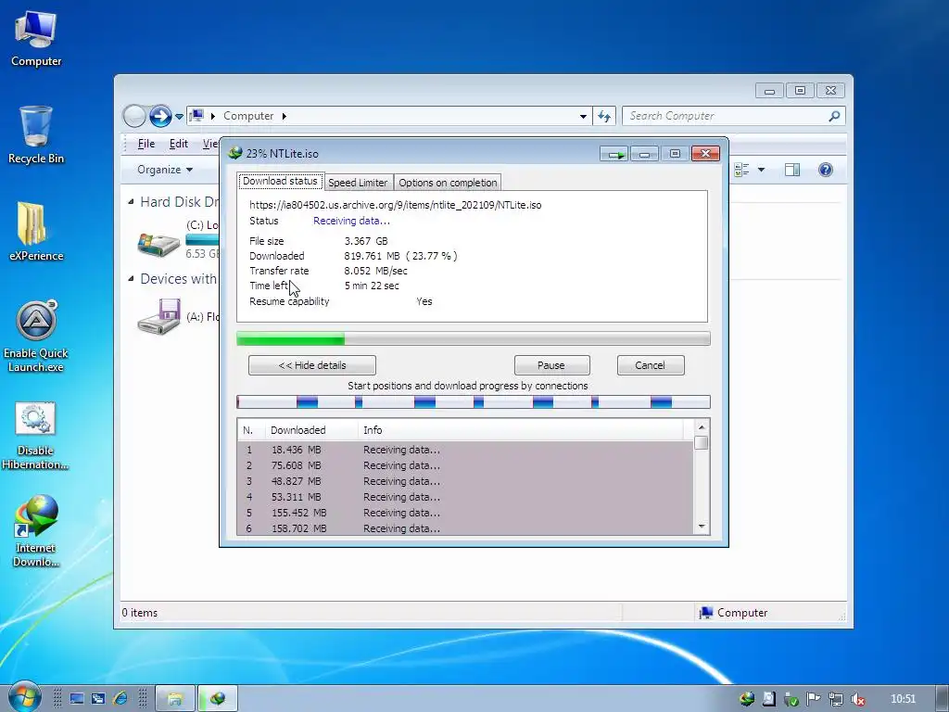Click the Explorer forward navigation arrow
Image resolution: width=949 pixels, height=712 pixels.
[160, 116]
